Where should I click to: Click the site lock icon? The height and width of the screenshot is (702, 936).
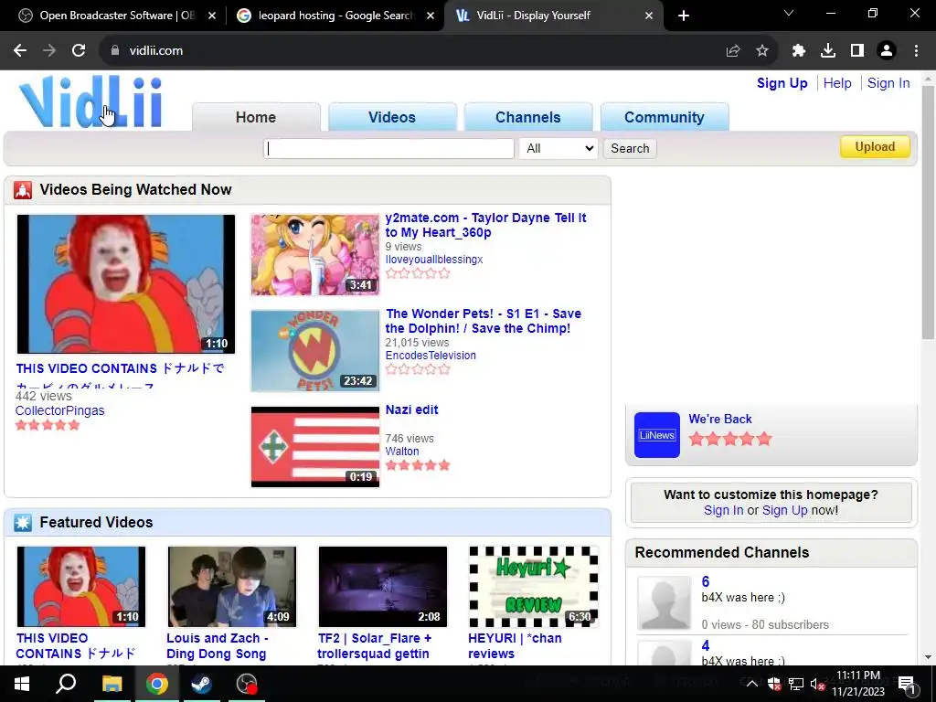(115, 51)
